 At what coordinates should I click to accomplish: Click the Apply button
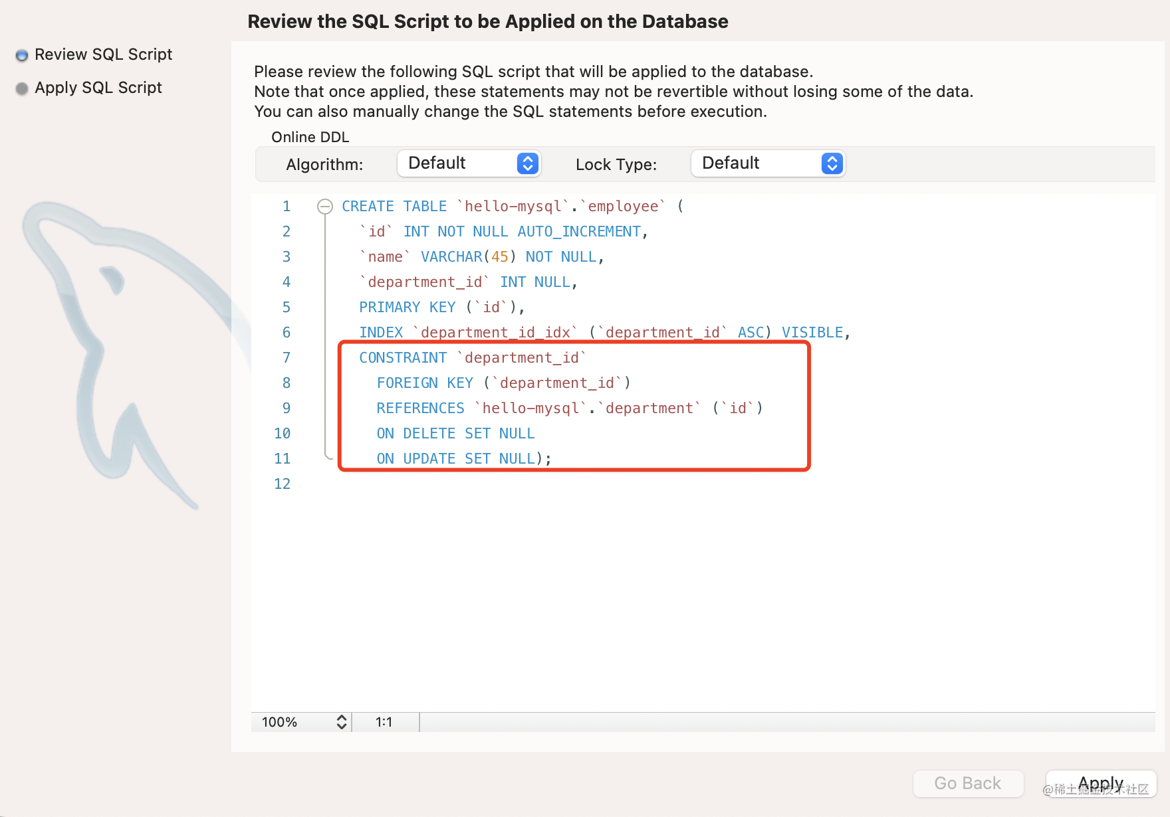1101,783
